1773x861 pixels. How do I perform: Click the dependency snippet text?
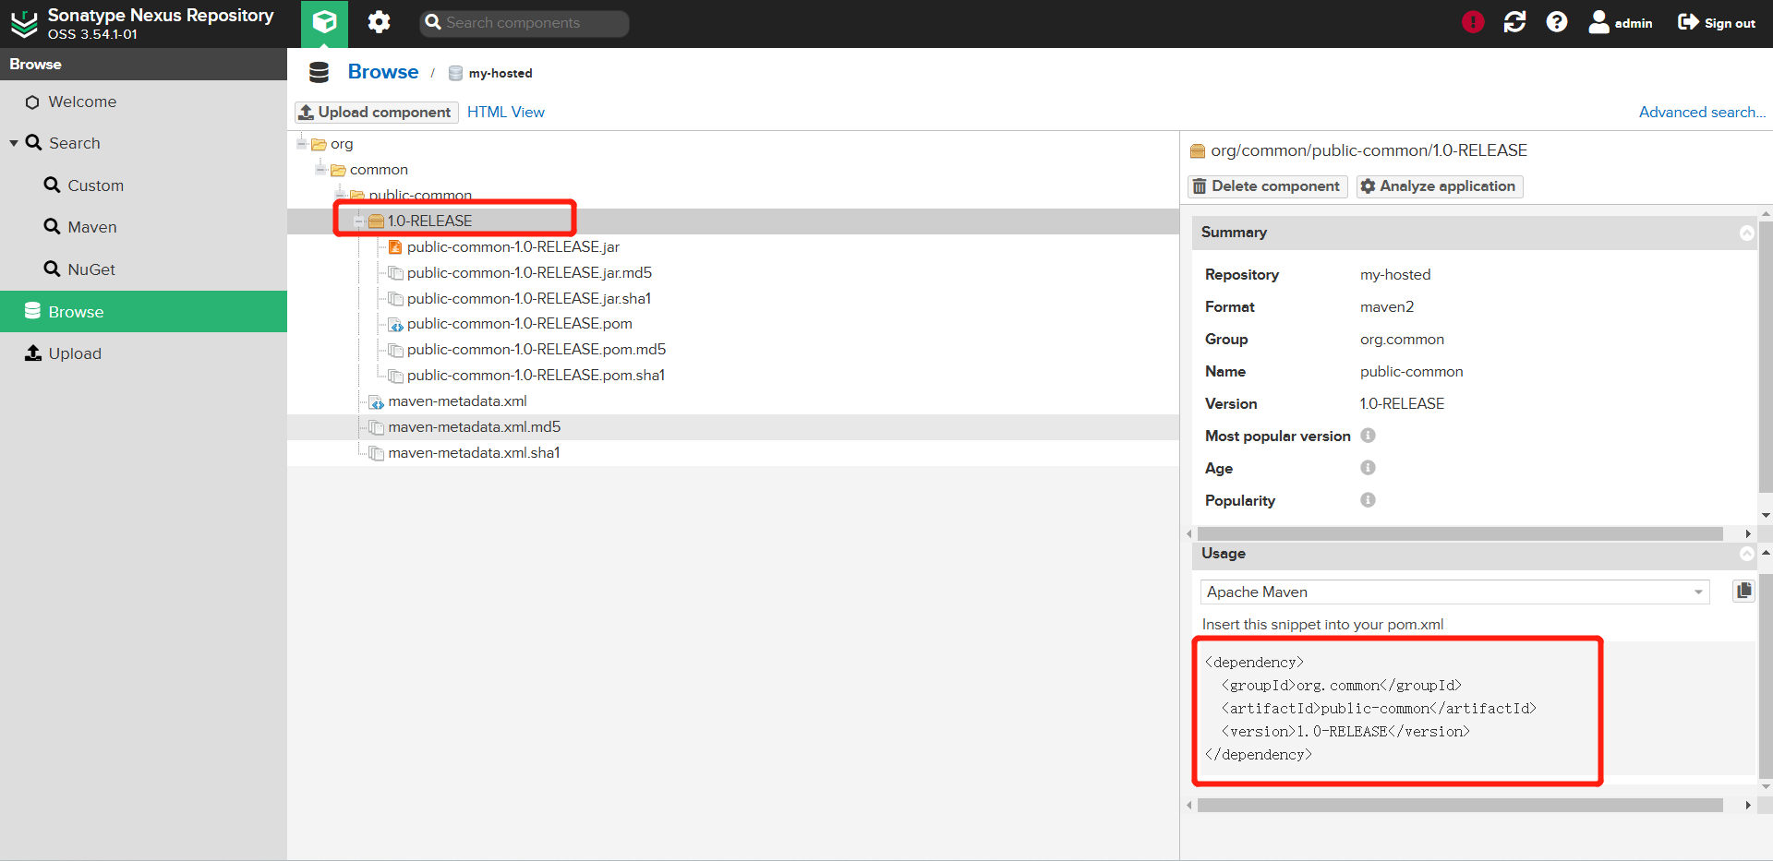[x=1370, y=709]
